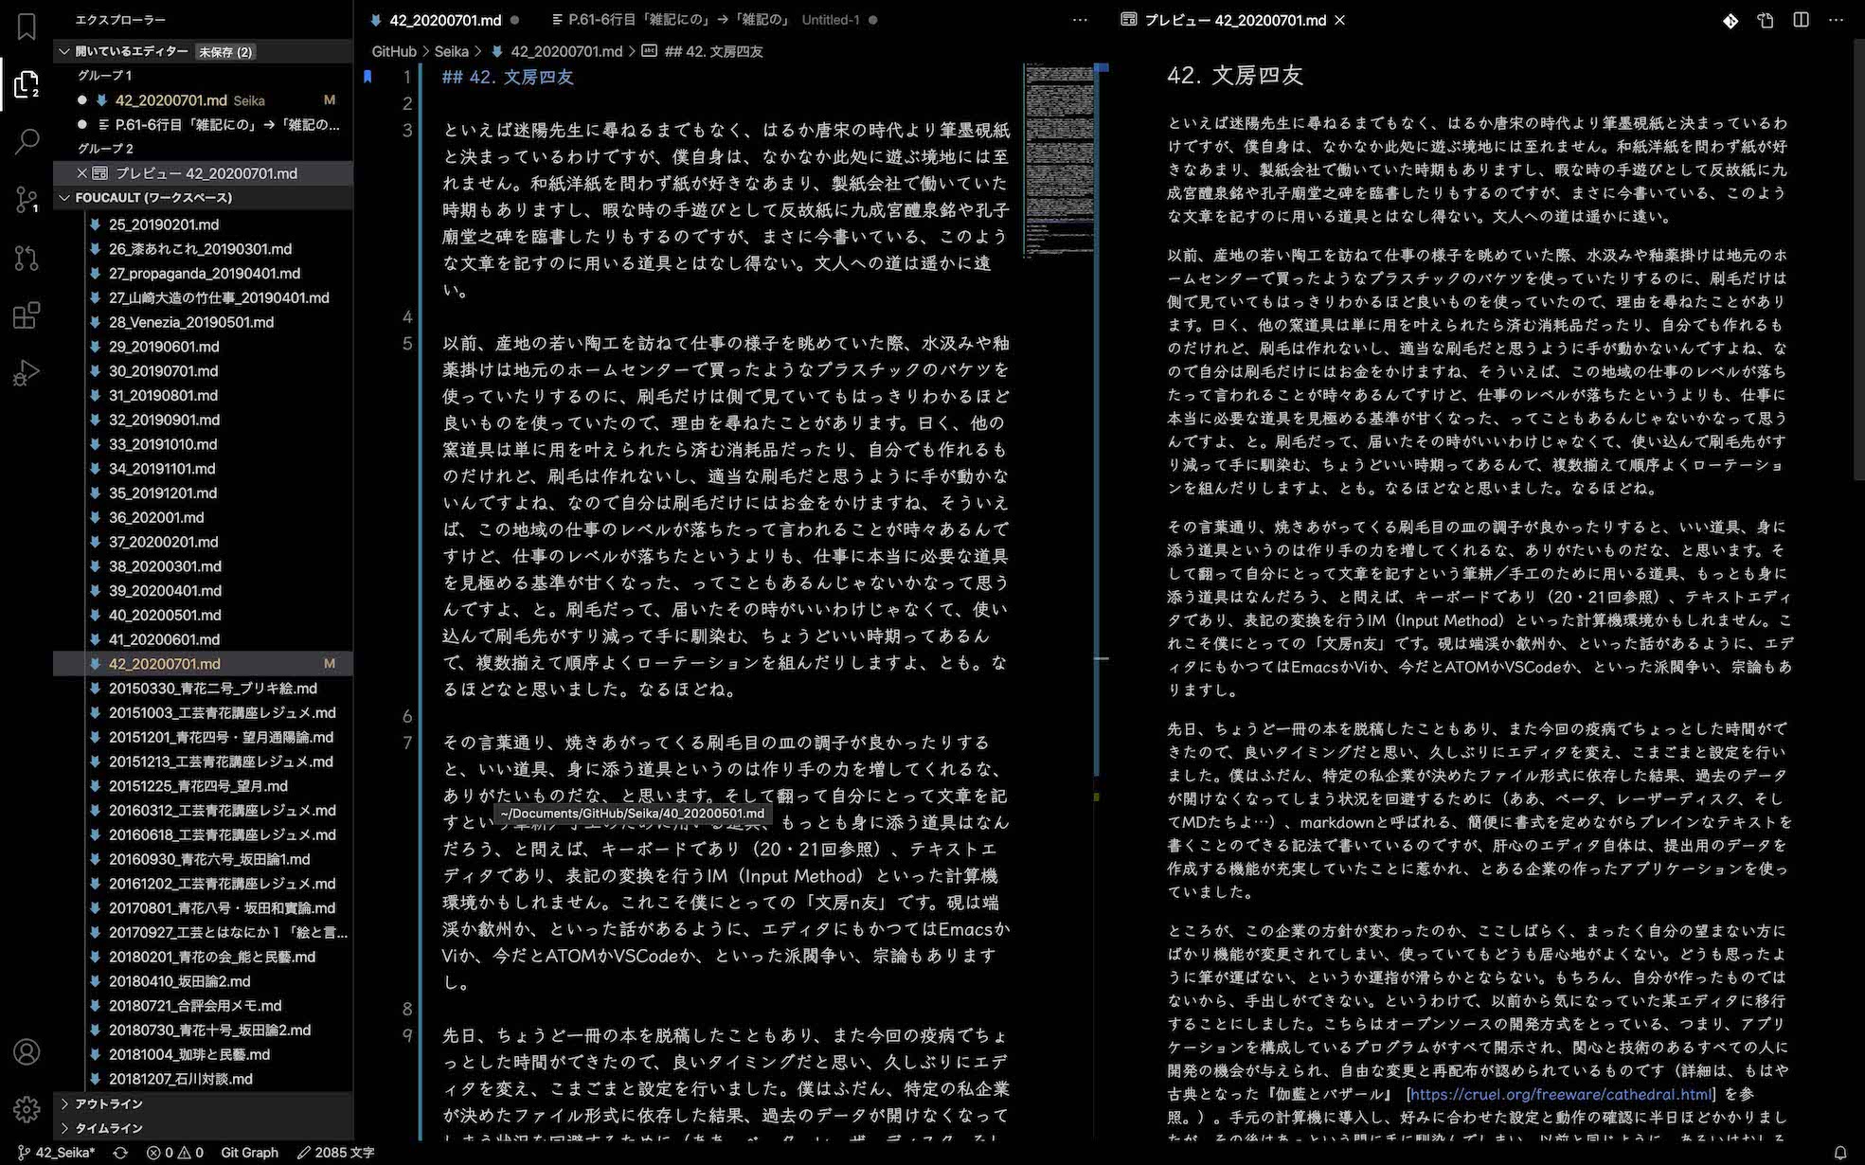Open the Explorer view icon
Viewport: 1865px width, 1165px height.
click(x=27, y=84)
